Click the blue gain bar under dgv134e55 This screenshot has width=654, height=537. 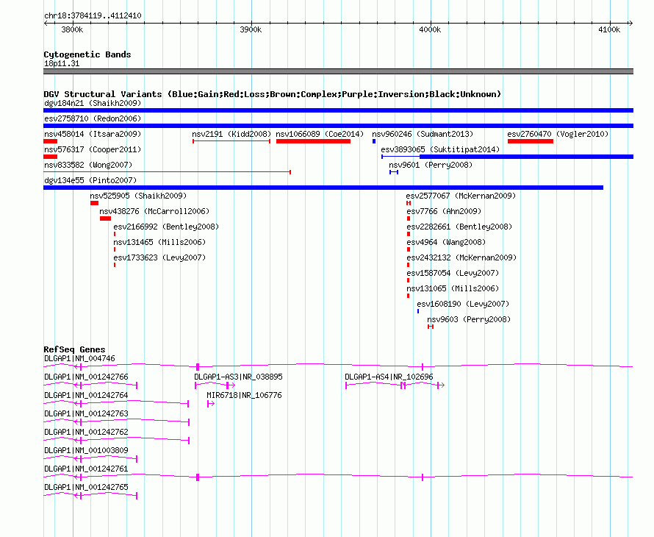click(x=323, y=188)
